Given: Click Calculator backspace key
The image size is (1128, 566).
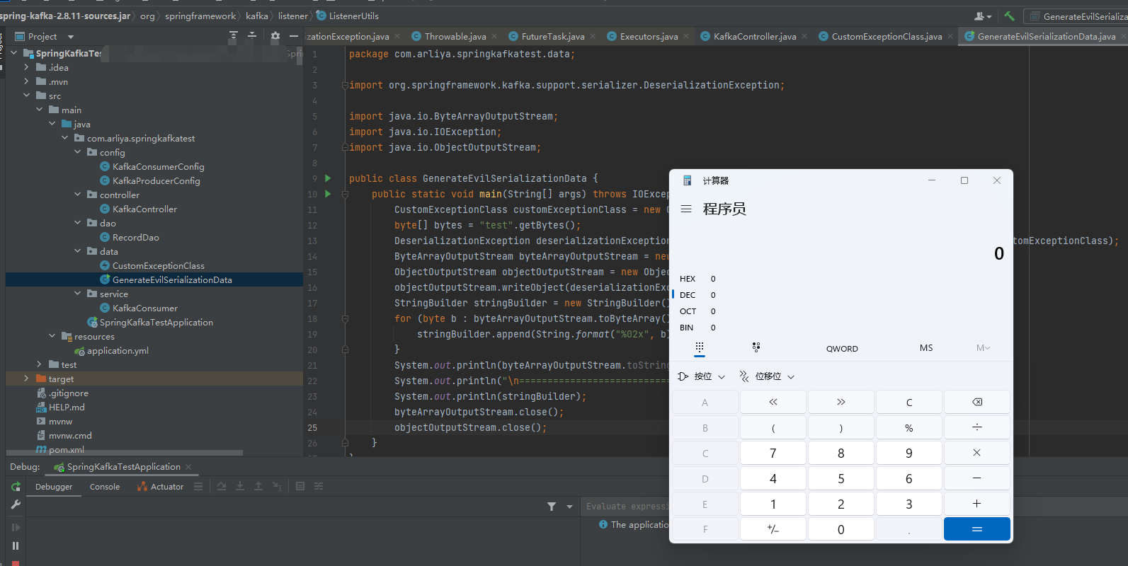Looking at the screenshot, I should [977, 402].
